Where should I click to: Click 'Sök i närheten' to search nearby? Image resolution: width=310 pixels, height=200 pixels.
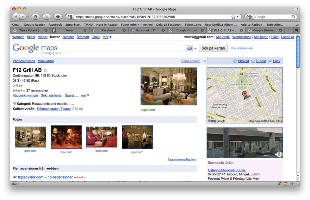pos(51,95)
